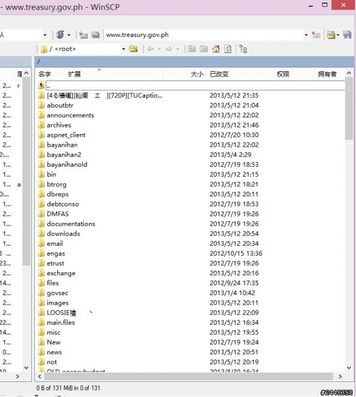Sort by the 拥有者 column header
The image size is (356, 397).
[x=328, y=74]
